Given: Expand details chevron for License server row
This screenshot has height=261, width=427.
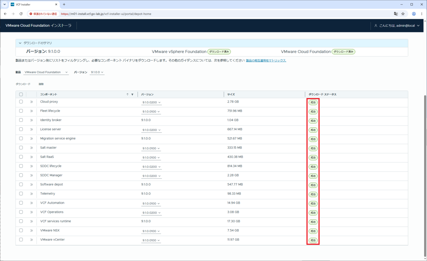Looking at the screenshot, I should [x=31, y=129].
